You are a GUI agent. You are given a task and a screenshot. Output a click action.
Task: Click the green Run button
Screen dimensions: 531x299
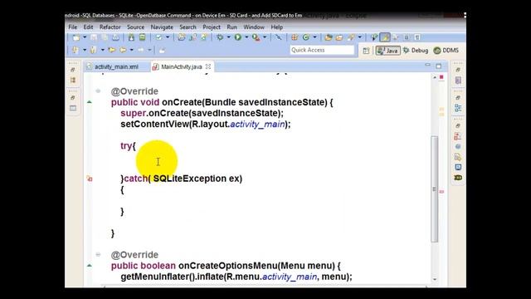238,37
